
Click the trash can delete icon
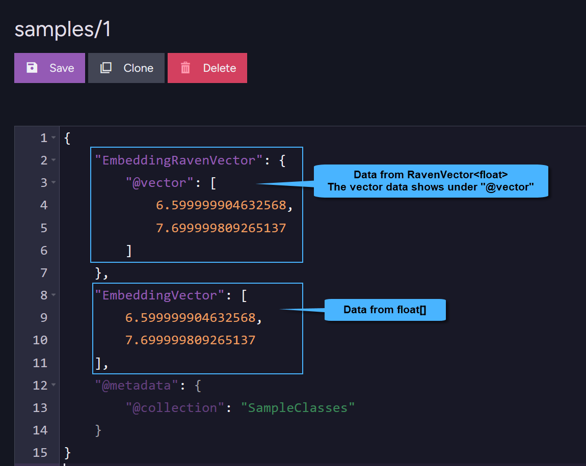pos(185,68)
